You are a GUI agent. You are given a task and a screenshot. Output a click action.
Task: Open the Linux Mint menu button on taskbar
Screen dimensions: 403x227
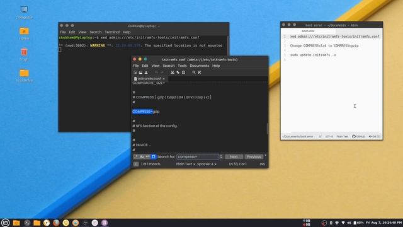point(5,223)
